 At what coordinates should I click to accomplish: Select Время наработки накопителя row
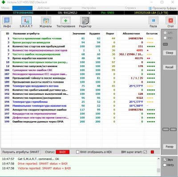(81, 58)
